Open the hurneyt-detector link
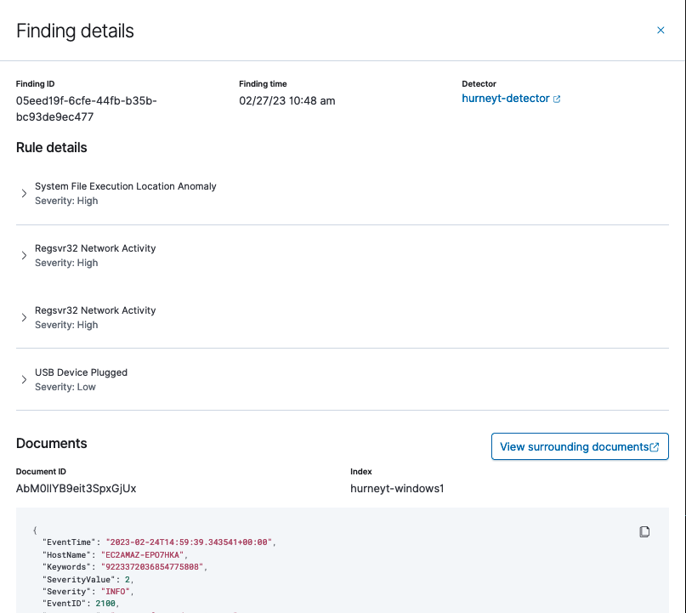686x613 pixels. pos(505,99)
